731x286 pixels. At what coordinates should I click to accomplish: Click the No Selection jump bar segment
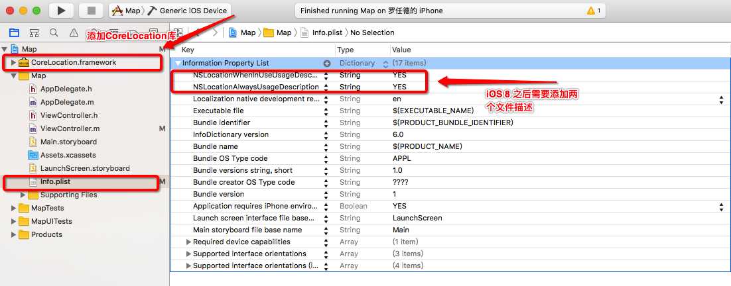coord(373,32)
